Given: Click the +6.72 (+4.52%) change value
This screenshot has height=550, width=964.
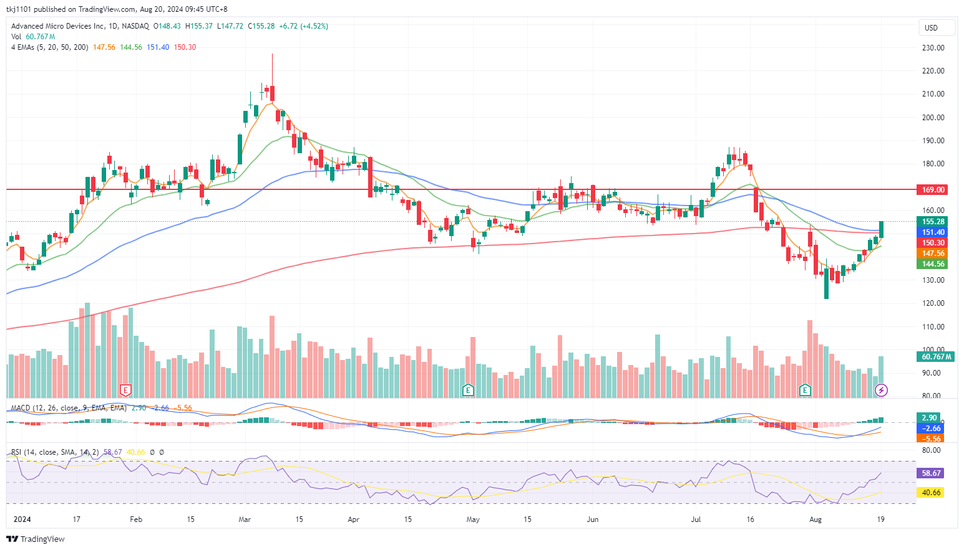Looking at the screenshot, I should tap(304, 26).
